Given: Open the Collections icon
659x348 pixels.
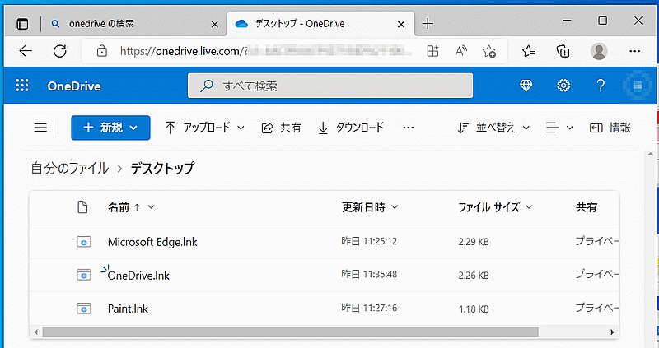Looking at the screenshot, I should pos(563,51).
